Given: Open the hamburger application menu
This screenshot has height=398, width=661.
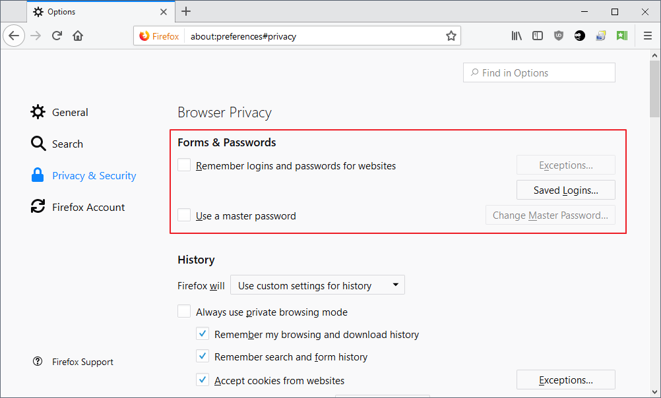Looking at the screenshot, I should click(x=648, y=36).
